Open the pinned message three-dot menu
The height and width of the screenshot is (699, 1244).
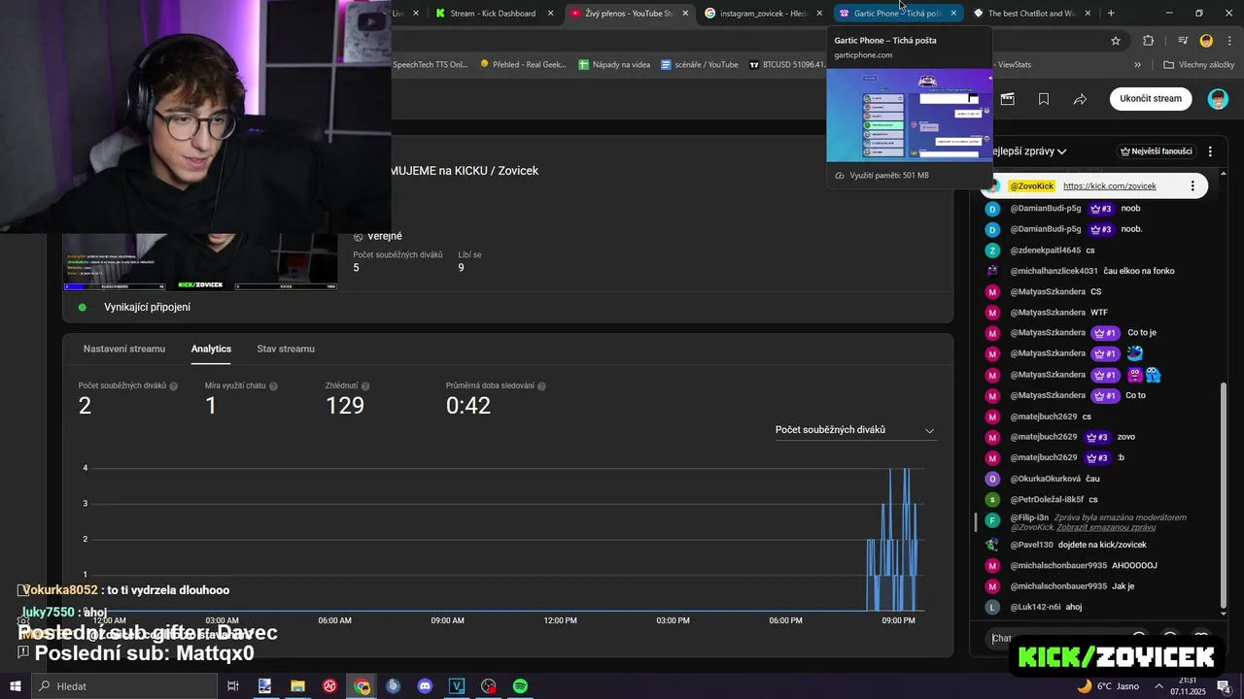click(1192, 185)
